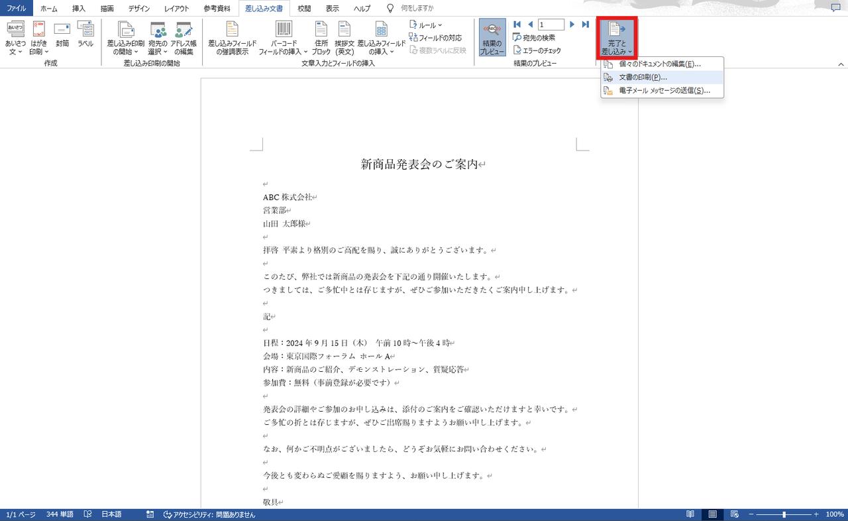Click the 344 単語 word count
848x521 pixels.
[60, 514]
